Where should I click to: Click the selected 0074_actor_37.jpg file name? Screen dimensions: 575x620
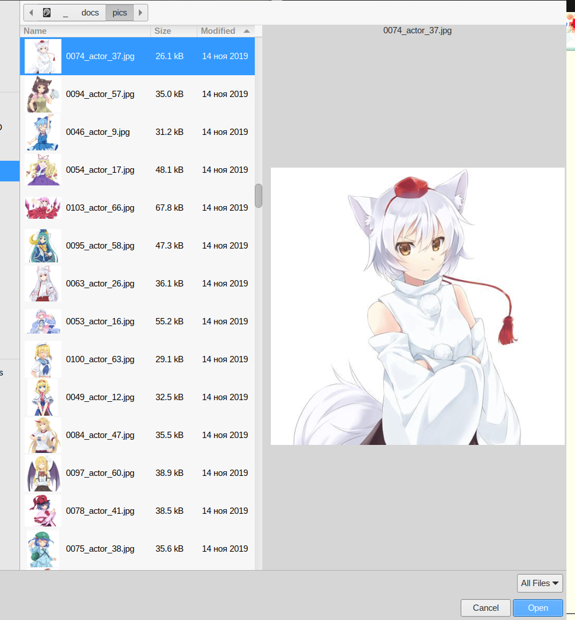[x=100, y=56]
